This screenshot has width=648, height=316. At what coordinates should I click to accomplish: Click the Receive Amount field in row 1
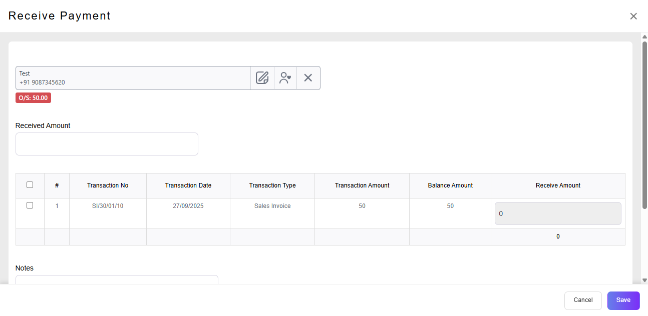[558, 213]
